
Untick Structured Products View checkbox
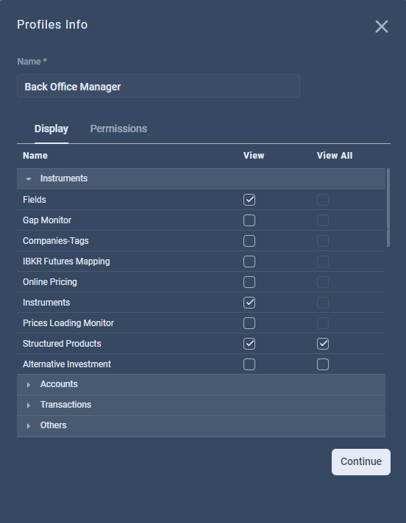coord(249,344)
